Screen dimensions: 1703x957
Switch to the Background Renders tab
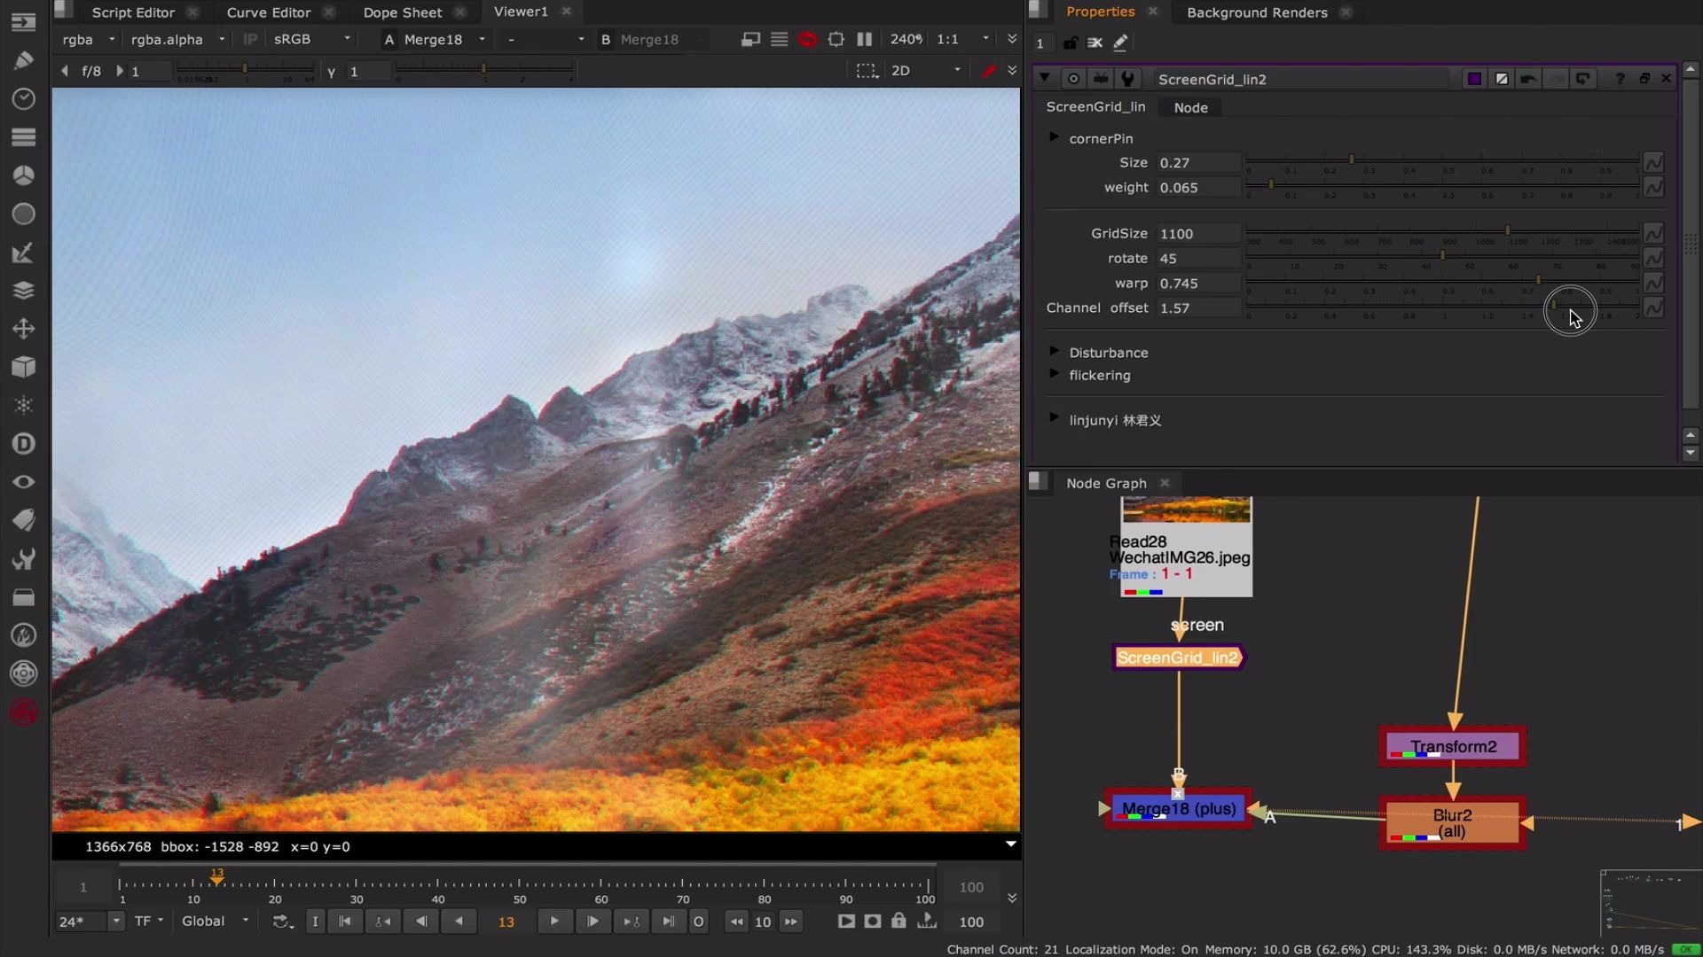point(1256,12)
